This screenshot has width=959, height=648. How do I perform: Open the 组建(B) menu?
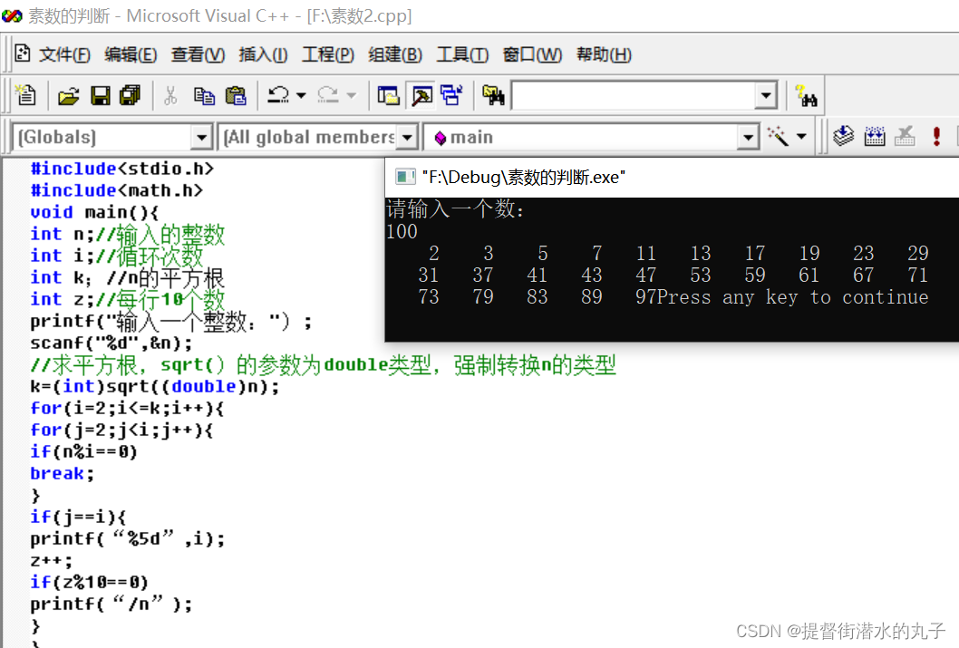tap(395, 54)
